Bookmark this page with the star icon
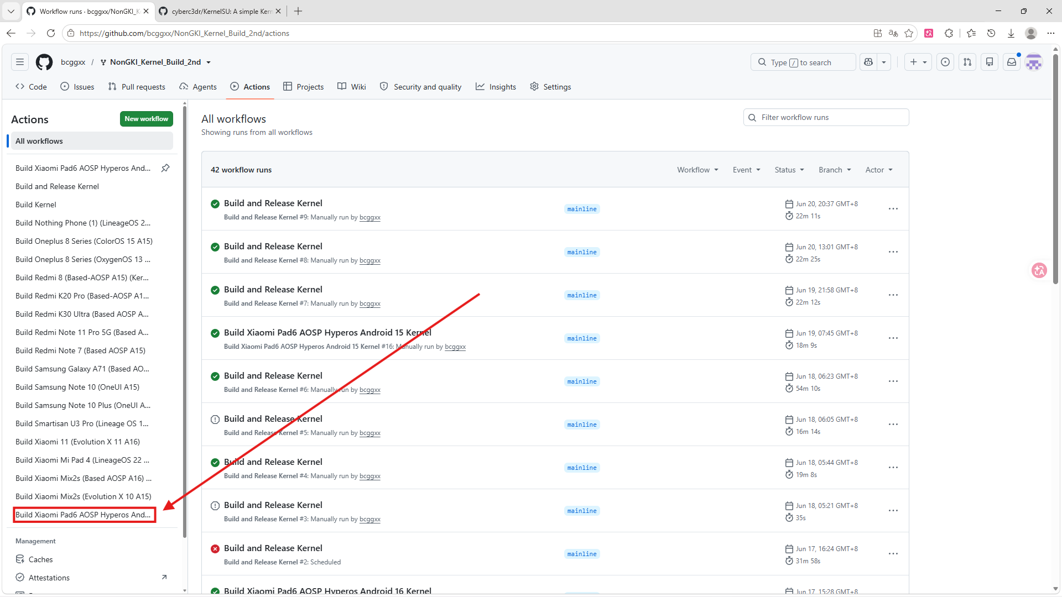Screen dimensions: 1062x597 pos(909,33)
